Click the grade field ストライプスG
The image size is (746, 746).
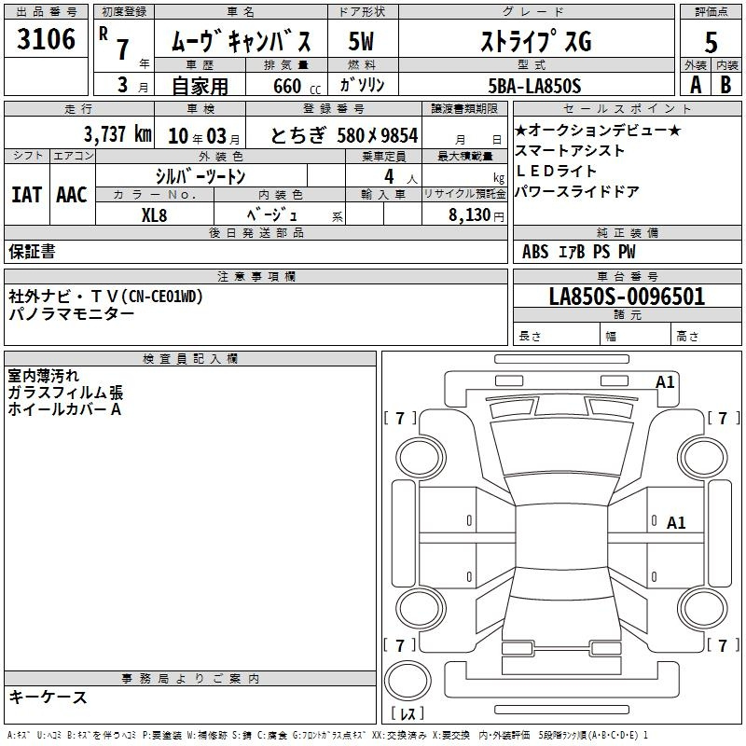click(x=536, y=41)
